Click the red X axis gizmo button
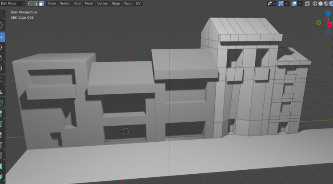The width and height of the screenshot is (333, 184). click(329, 24)
